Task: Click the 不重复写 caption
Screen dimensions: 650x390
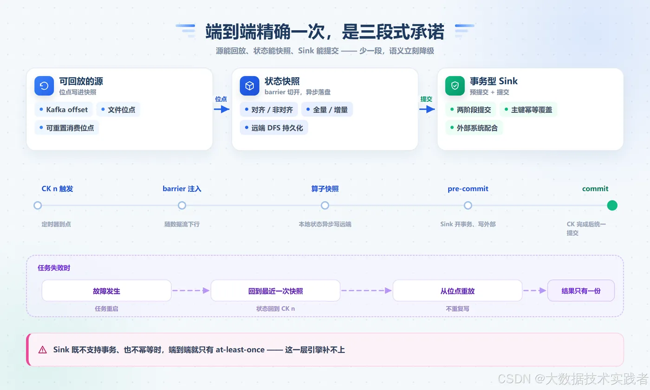Action: pos(457,308)
